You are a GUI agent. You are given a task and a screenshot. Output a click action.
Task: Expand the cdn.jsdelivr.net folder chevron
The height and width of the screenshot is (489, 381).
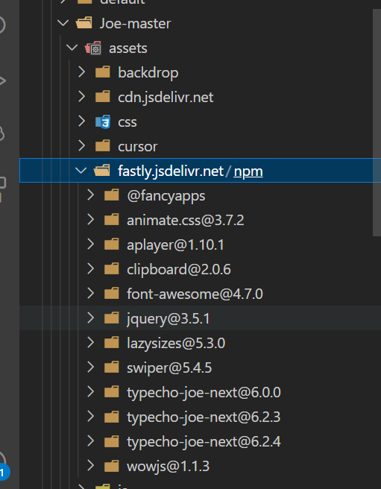(x=82, y=97)
